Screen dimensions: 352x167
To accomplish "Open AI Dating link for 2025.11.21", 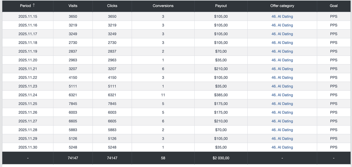I will pyautogui.click(x=282, y=69).
